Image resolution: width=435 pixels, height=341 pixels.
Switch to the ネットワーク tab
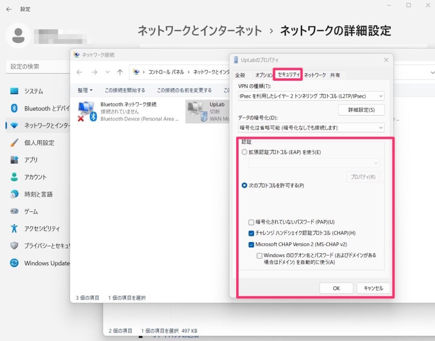coord(315,75)
